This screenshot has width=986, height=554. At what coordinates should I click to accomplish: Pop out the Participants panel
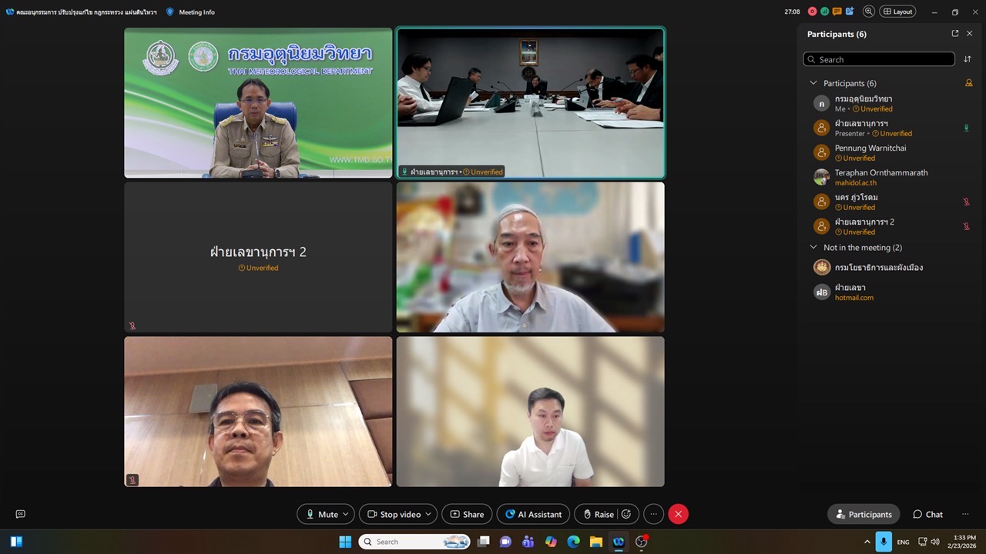(955, 34)
